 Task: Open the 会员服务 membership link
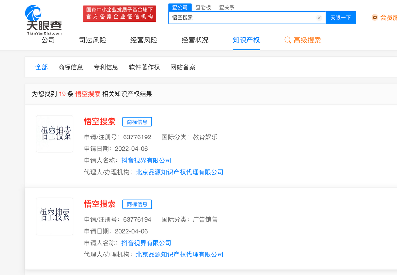point(388,18)
